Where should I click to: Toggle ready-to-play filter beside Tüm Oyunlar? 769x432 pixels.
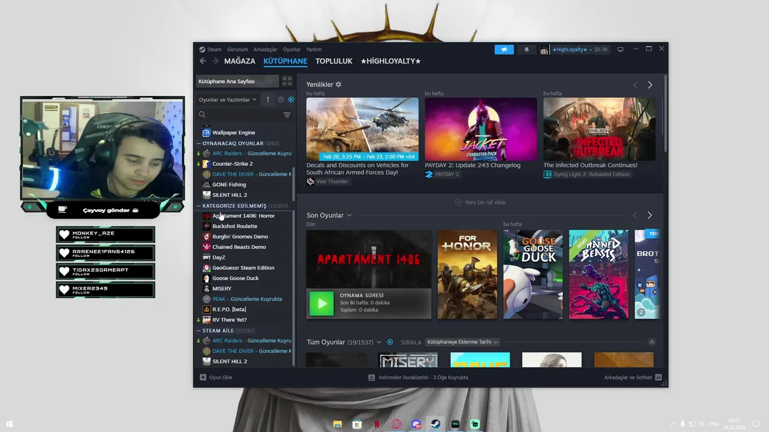[x=390, y=342]
